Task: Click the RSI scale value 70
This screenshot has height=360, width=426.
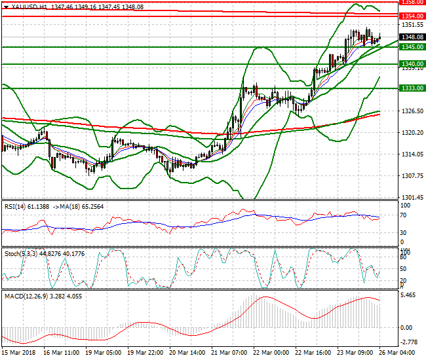Action: pyautogui.click(x=404, y=215)
